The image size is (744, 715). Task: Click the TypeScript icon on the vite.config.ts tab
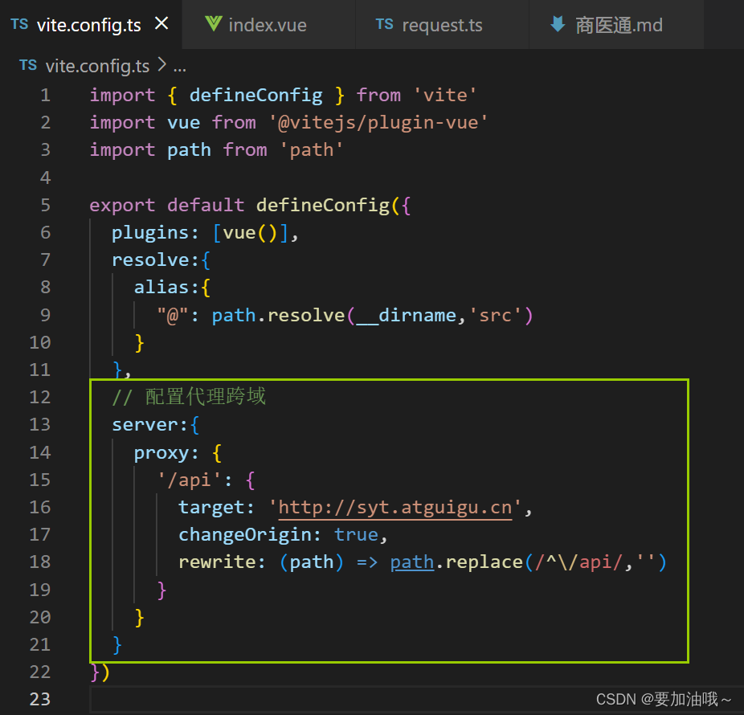click(x=19, y=24)
